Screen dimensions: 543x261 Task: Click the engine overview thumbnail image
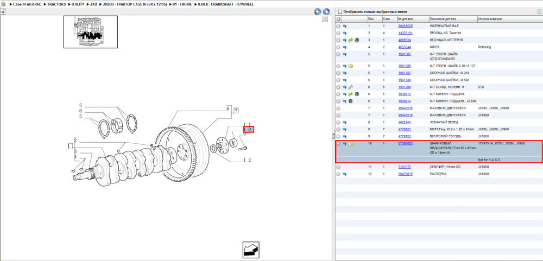pos(90,31)
